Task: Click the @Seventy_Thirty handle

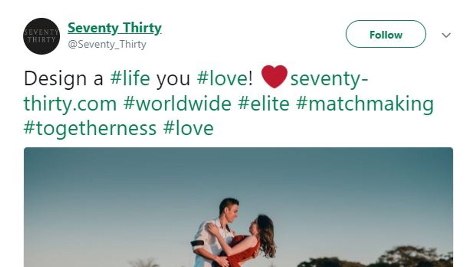Action: 107,45
